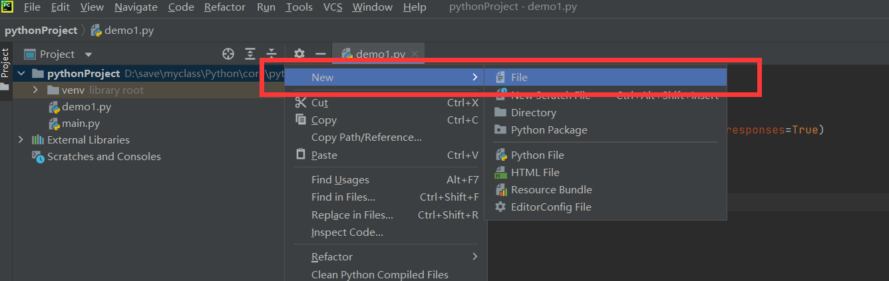Screen dimensions: 889x281
Task: Choose Clean Python Compiled Files
Action: (x=385, y=274)
